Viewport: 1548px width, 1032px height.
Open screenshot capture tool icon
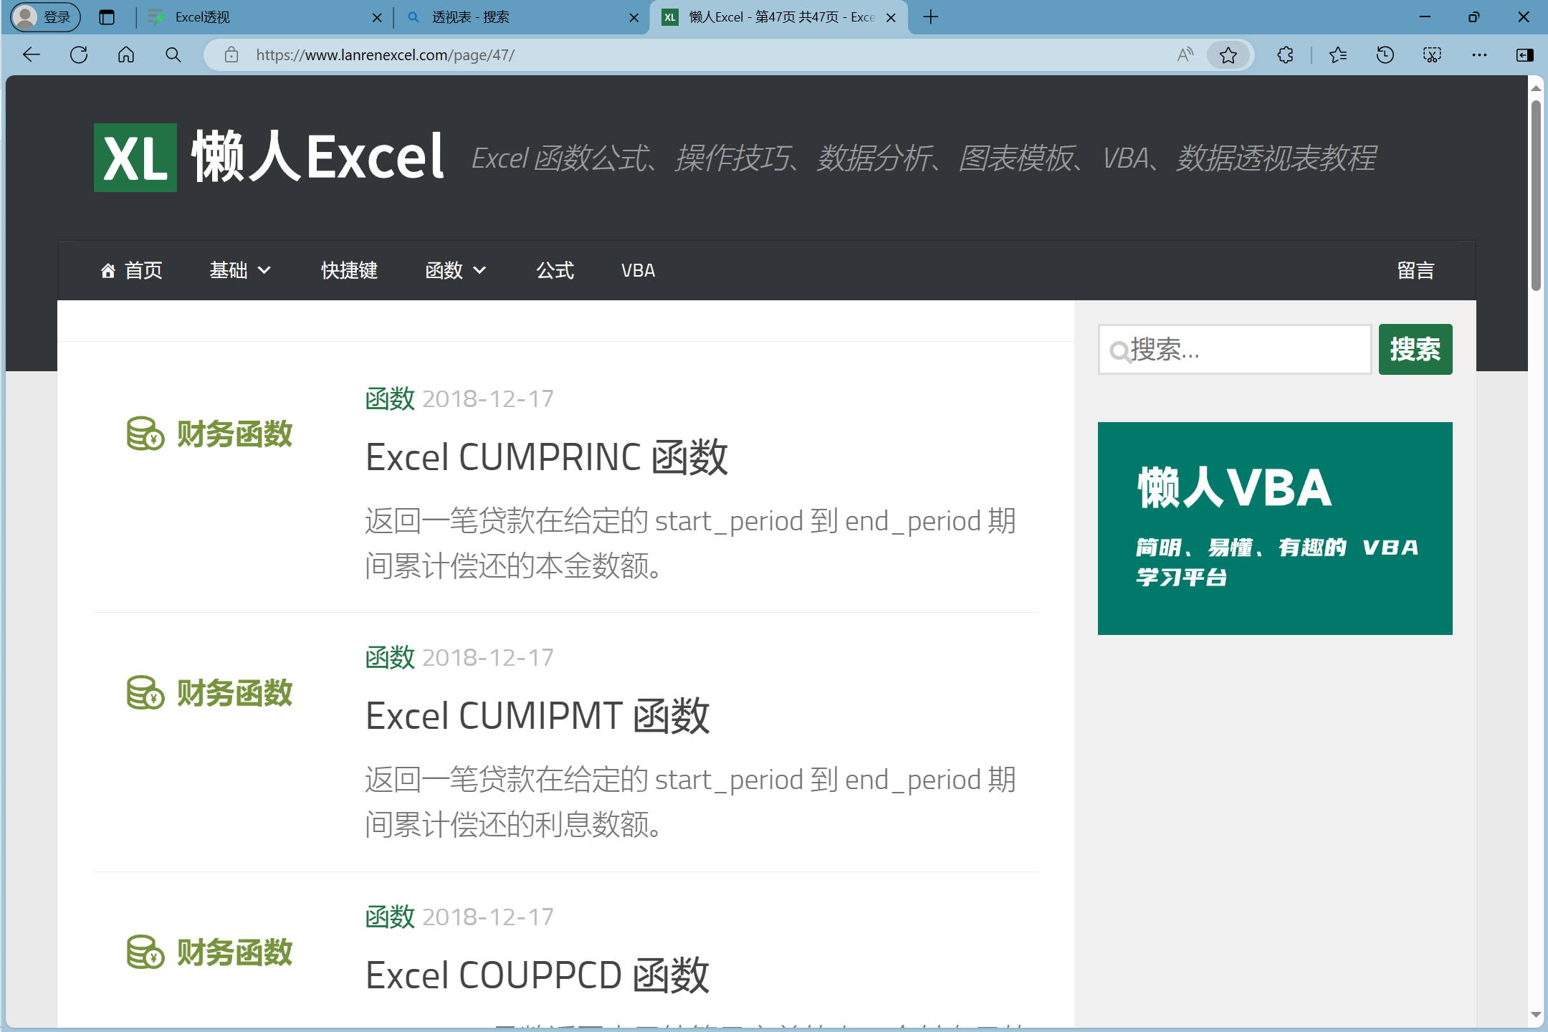(x=1432, y=55)
